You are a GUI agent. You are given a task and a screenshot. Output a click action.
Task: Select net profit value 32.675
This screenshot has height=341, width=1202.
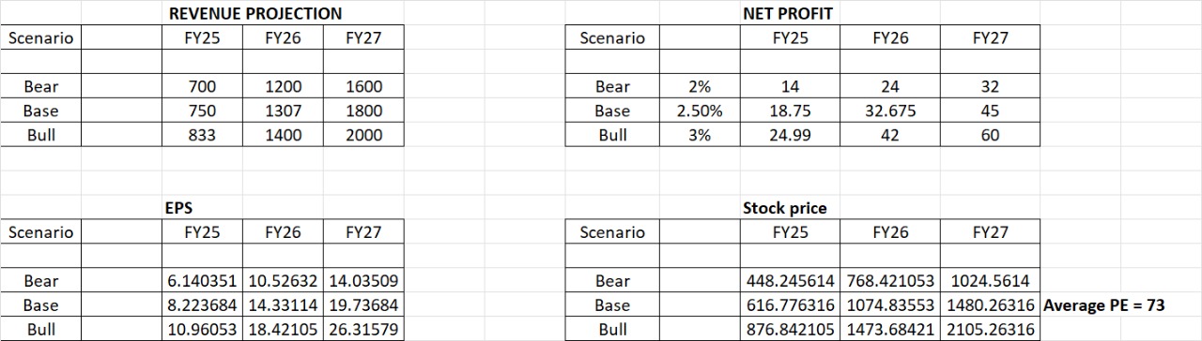point(890,111)
